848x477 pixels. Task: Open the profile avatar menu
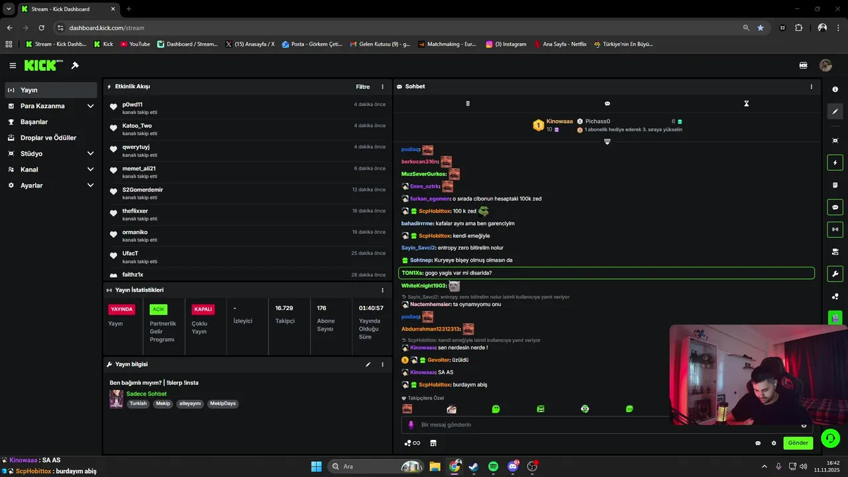click(825, 66)
